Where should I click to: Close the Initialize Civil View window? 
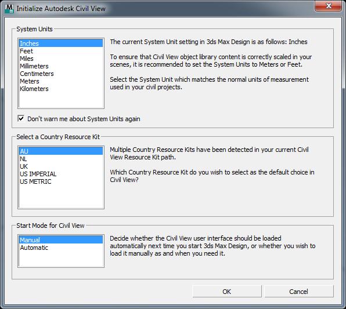tap(329, 6)
